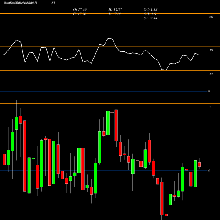Image resolution: width=220 pixels, height=220 pixels.
Task: Click the 19 axis label
Action: coord(211,50)
